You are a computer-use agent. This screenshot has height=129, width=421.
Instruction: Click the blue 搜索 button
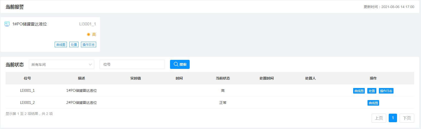click(180, 64)
